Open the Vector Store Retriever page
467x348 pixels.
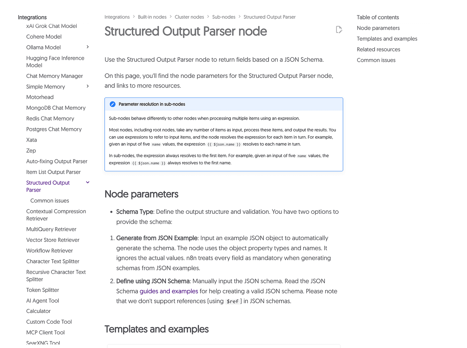pos(53,240)
